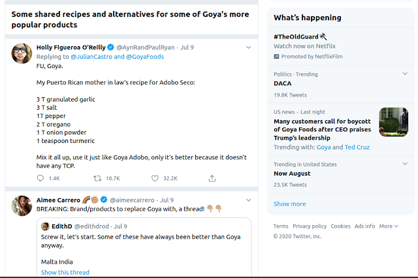Open options chevron for Now August trend
Image resolution: width=418 pixels, height=278 pixels.
click(405, 164)
